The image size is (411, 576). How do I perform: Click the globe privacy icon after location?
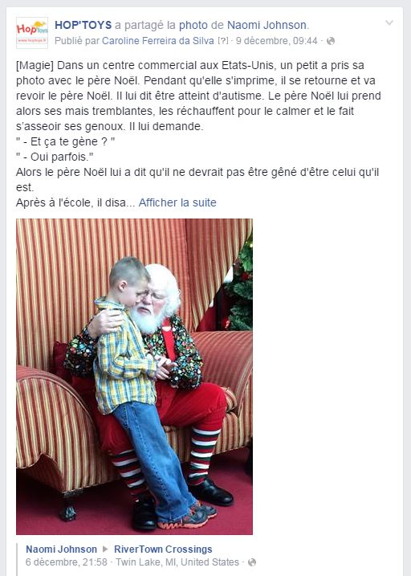click(252, 562)
